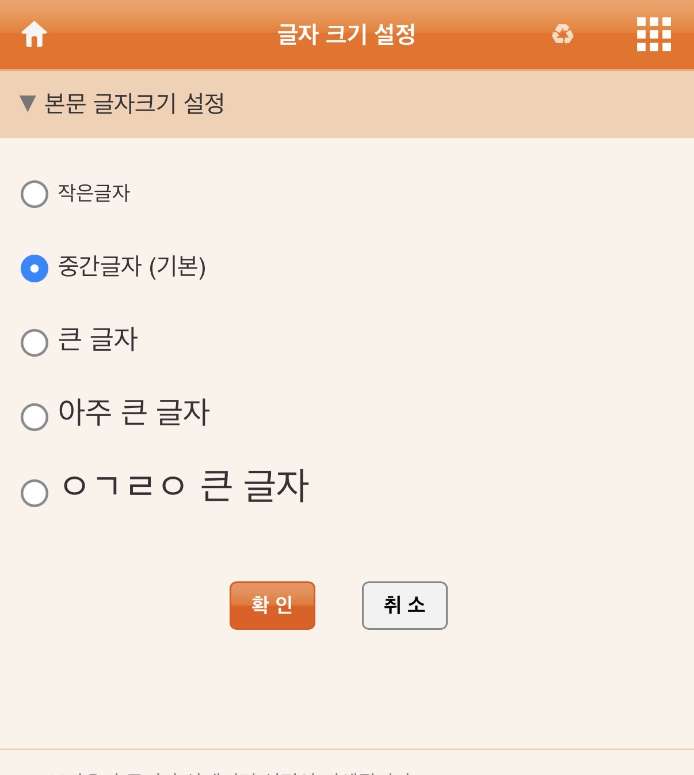Tap the 아주 큰 글자 option label
Viewport: 694px width, 775px height.
[x=134, y=413]
